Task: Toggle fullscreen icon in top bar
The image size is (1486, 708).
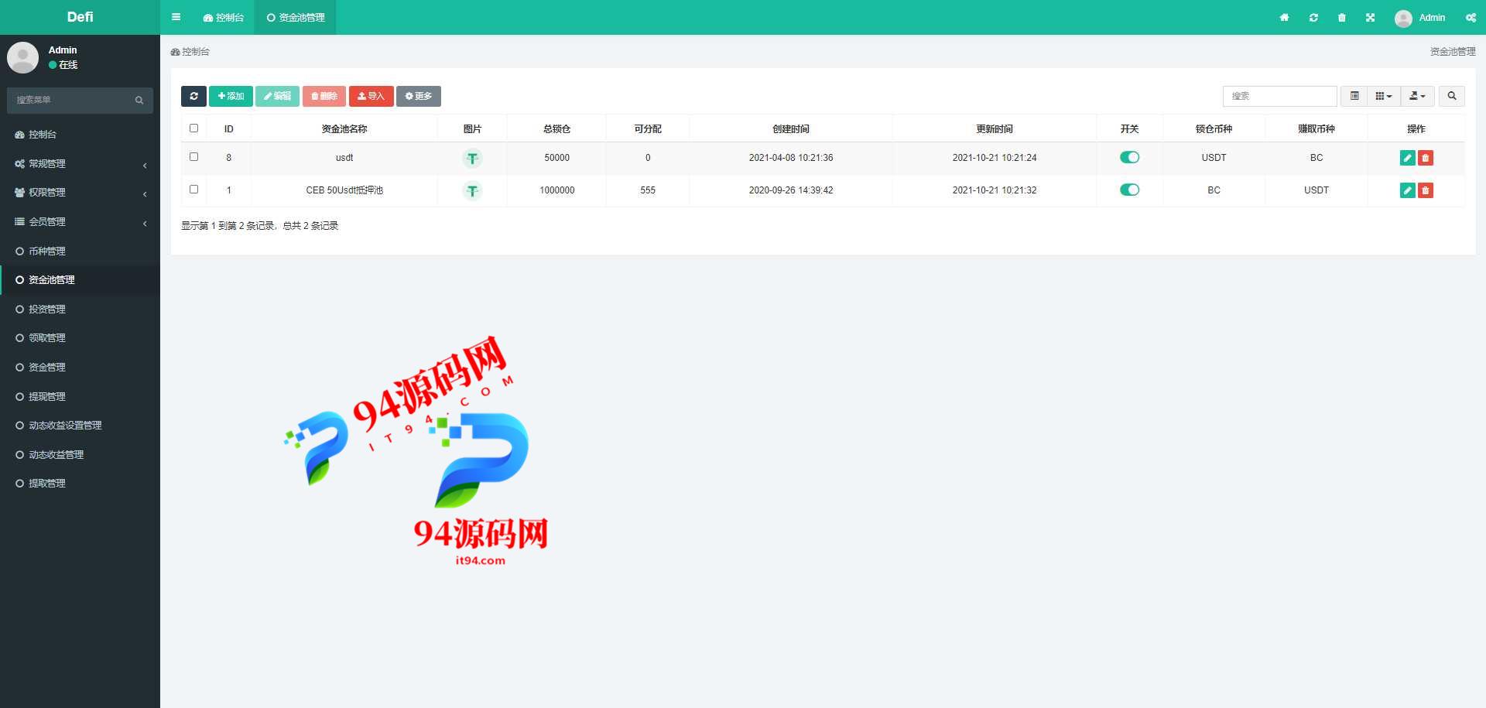Action: [x=1370, y=17]
